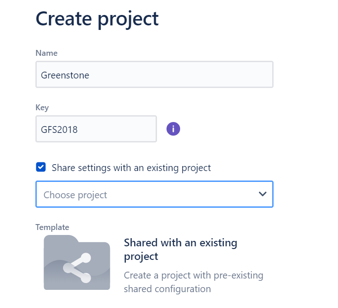Click the purple info icon beside Key
This screenshot has height=308, width=338.
(x=173, y=129)
